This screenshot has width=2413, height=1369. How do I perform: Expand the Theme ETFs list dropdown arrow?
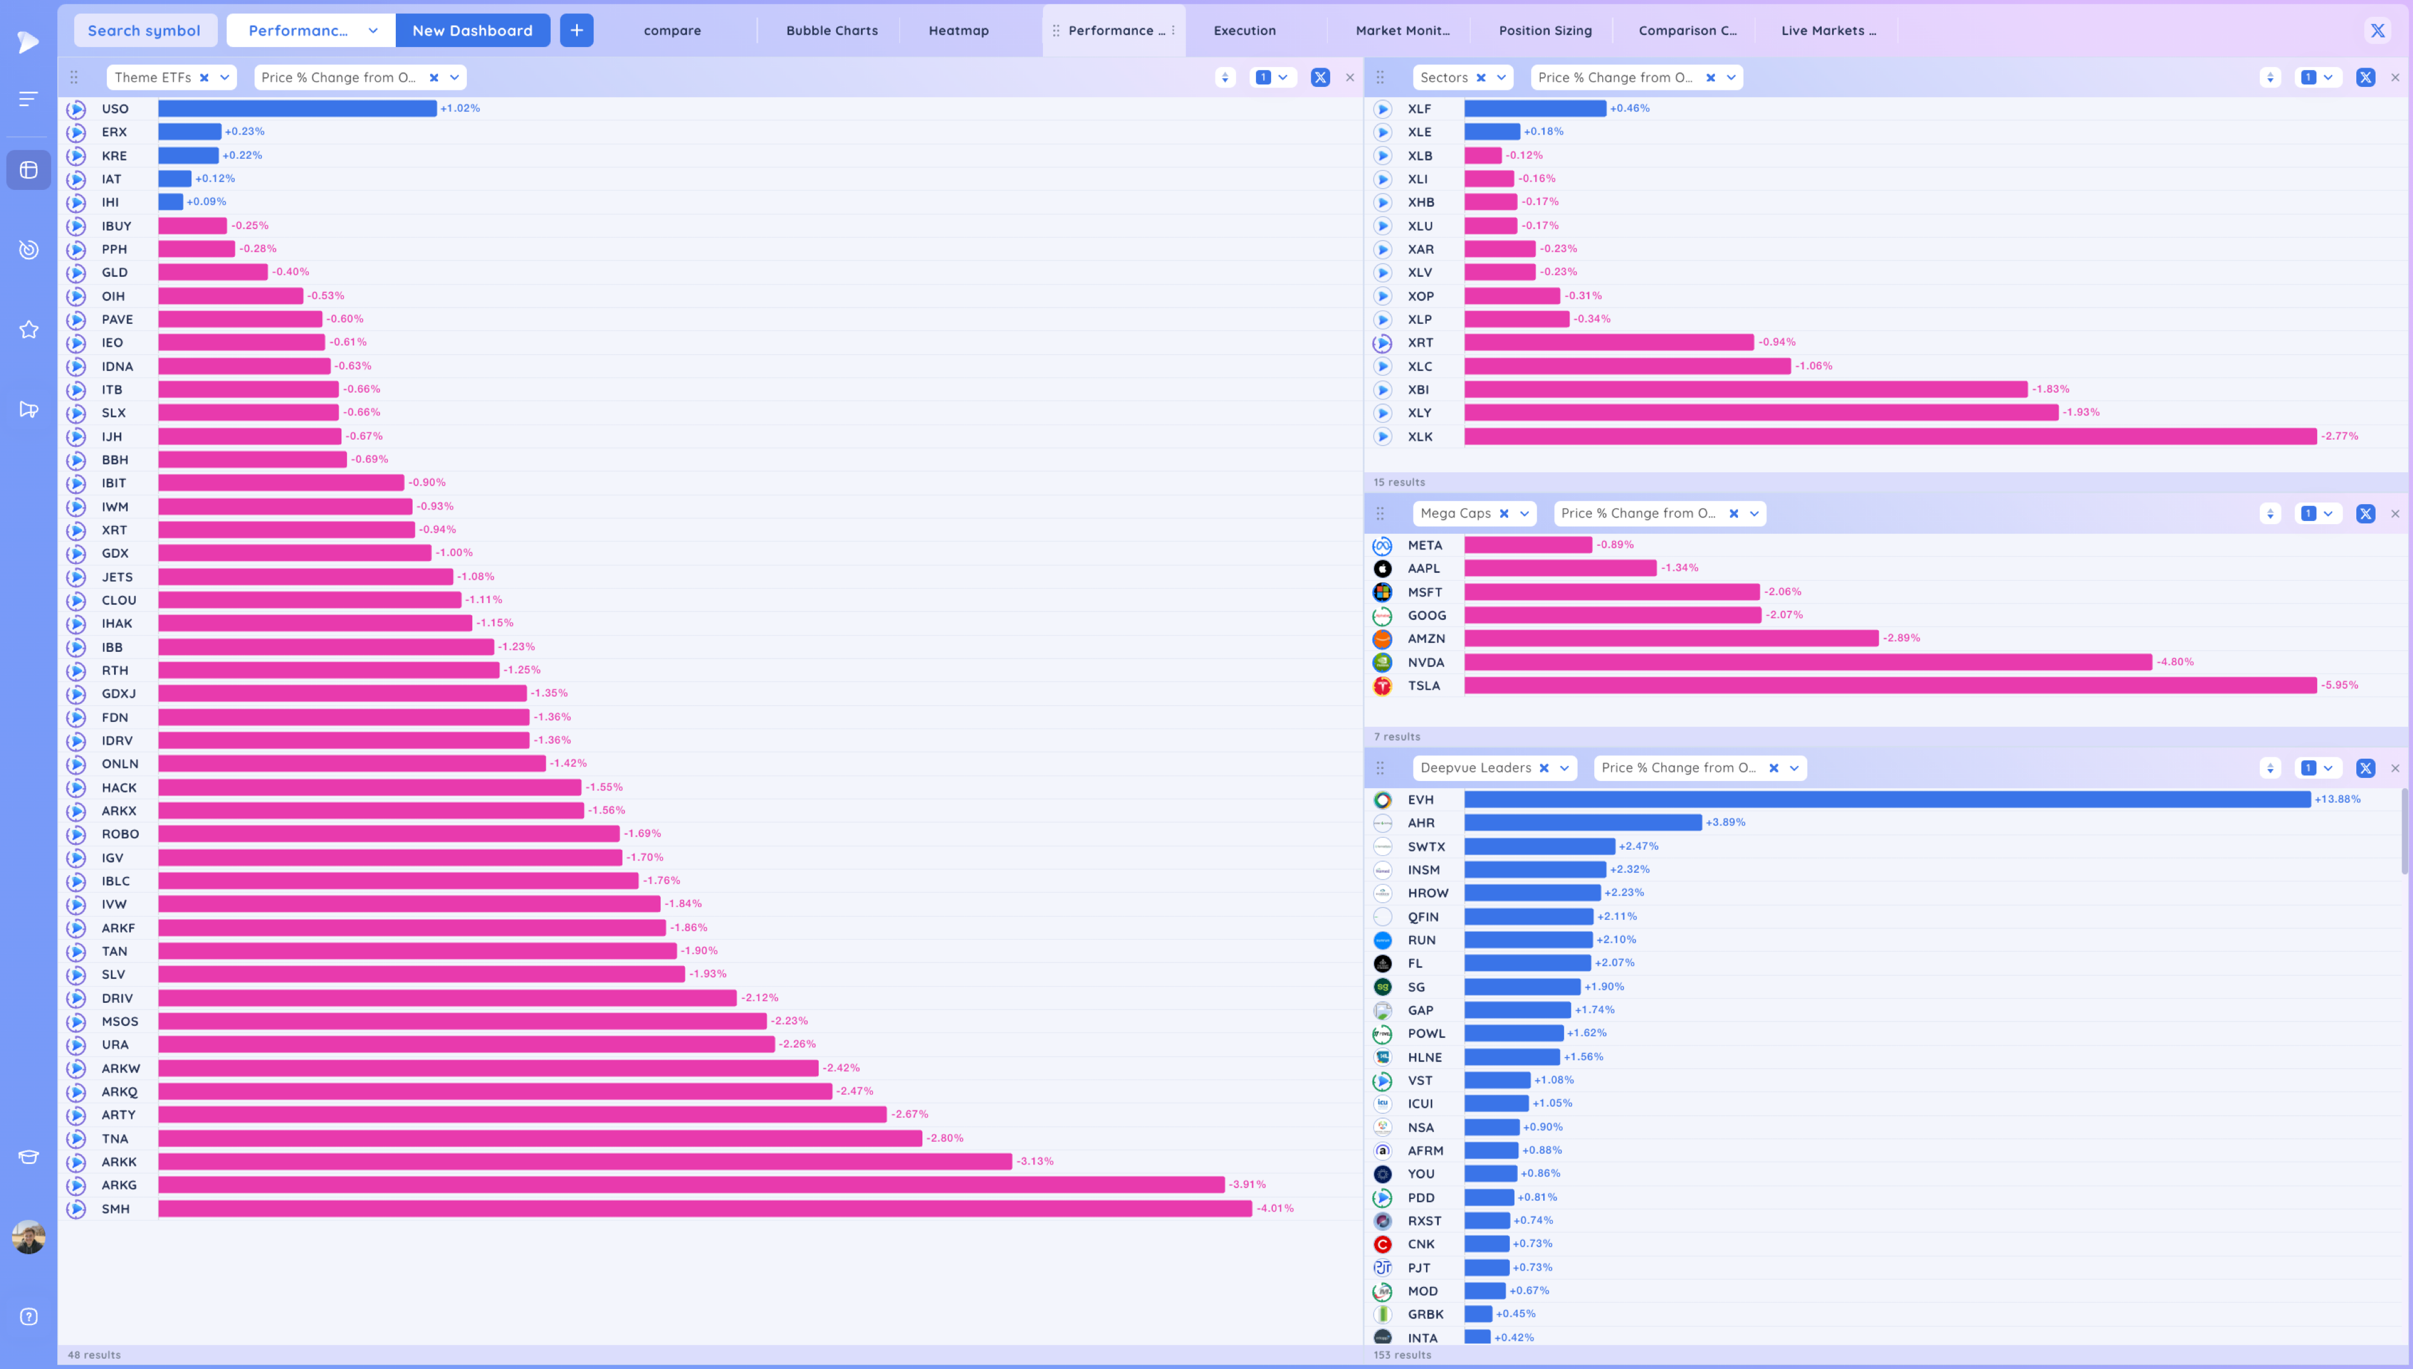pos(225,77)
